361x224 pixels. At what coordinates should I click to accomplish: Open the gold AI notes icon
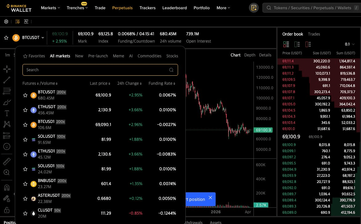pyautogui.click(x=254, y=8)
